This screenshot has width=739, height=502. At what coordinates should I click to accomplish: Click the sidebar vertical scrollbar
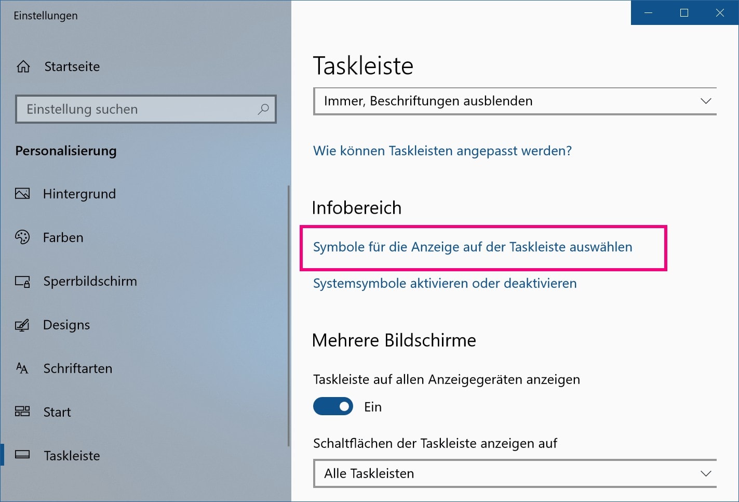click(x=288, y=312)
